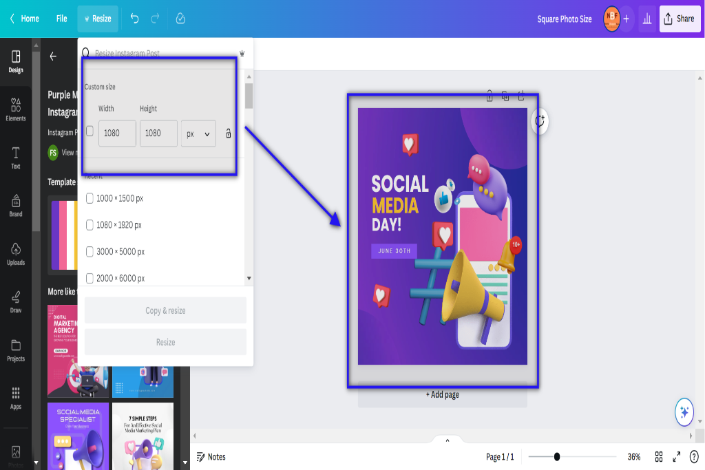Image resolution: width=705 pixels, height=470 pixels.
Task: Select the Text tool in sidebar
Action: [x=16, y=158]
